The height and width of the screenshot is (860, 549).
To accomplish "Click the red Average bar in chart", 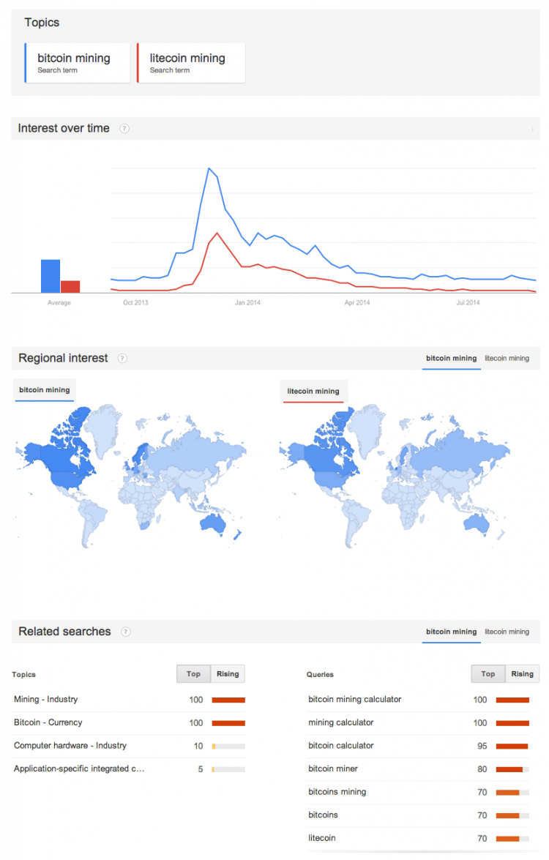I will coord(70,287).
